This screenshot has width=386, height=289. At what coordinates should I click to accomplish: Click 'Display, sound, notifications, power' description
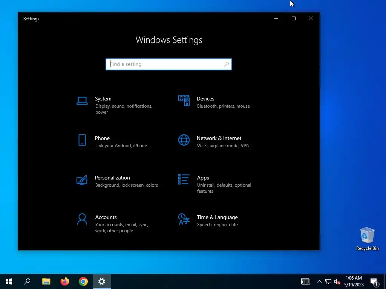(x=124, y=109)
